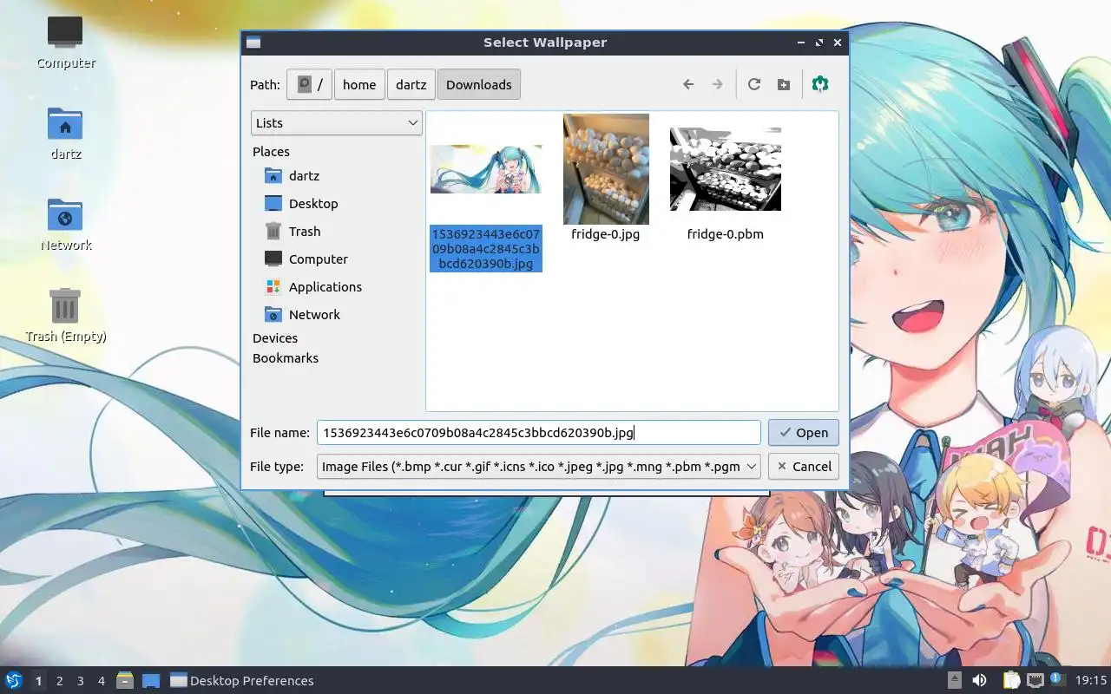Open the 'Trash (Empty)' desktop icon
This screenshot has height=694, width=1111.
tap(65, 315)
